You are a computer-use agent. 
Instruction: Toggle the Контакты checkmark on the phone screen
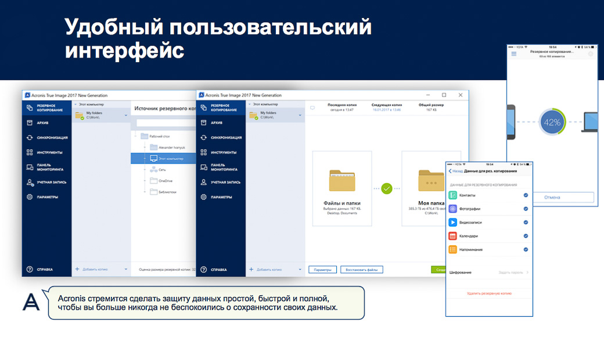click(526, 195)
